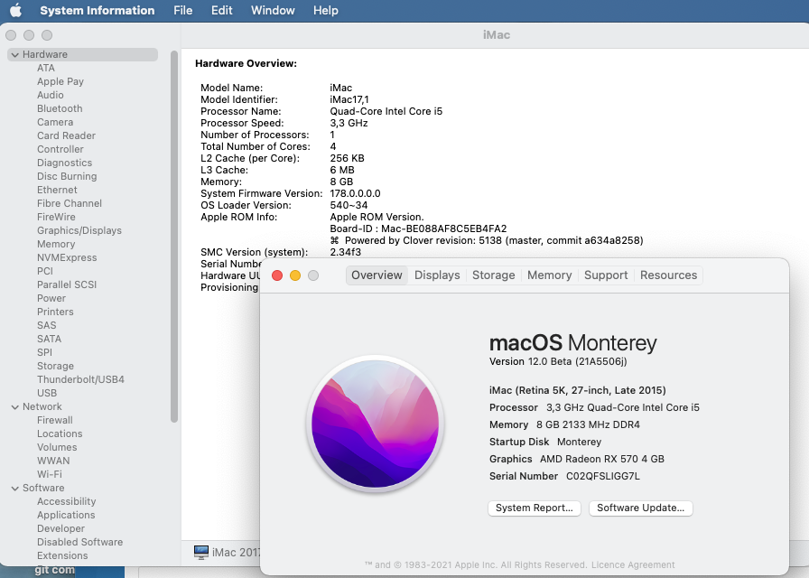This screenshot has width=809, height=578.
Task: Select Power in the sidebar
Action: point(51,298)
